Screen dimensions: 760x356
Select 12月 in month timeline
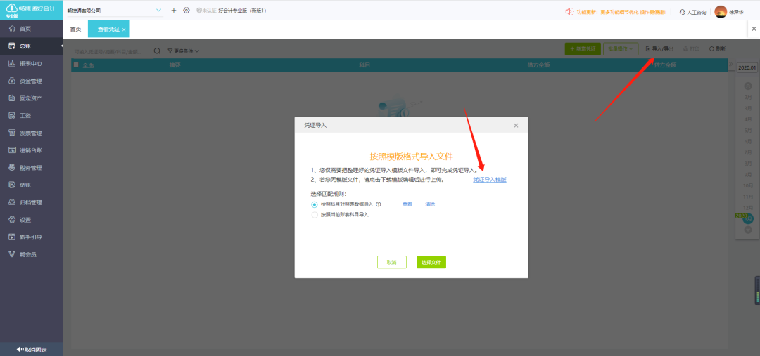(748, 208)
